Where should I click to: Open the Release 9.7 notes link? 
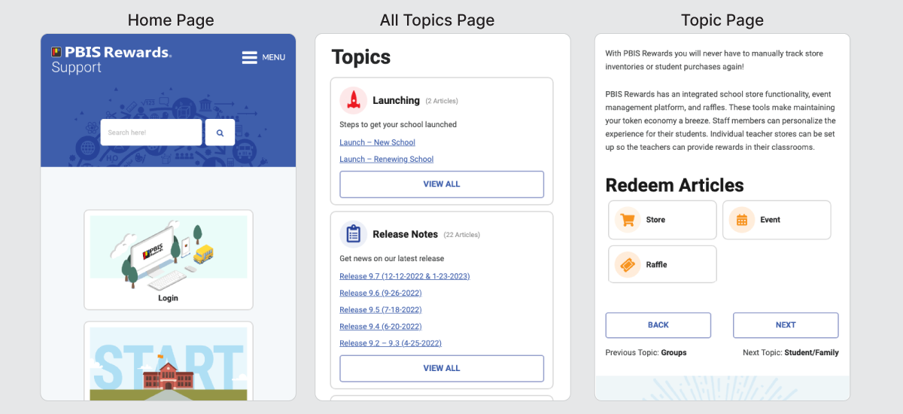click(404, 276)
